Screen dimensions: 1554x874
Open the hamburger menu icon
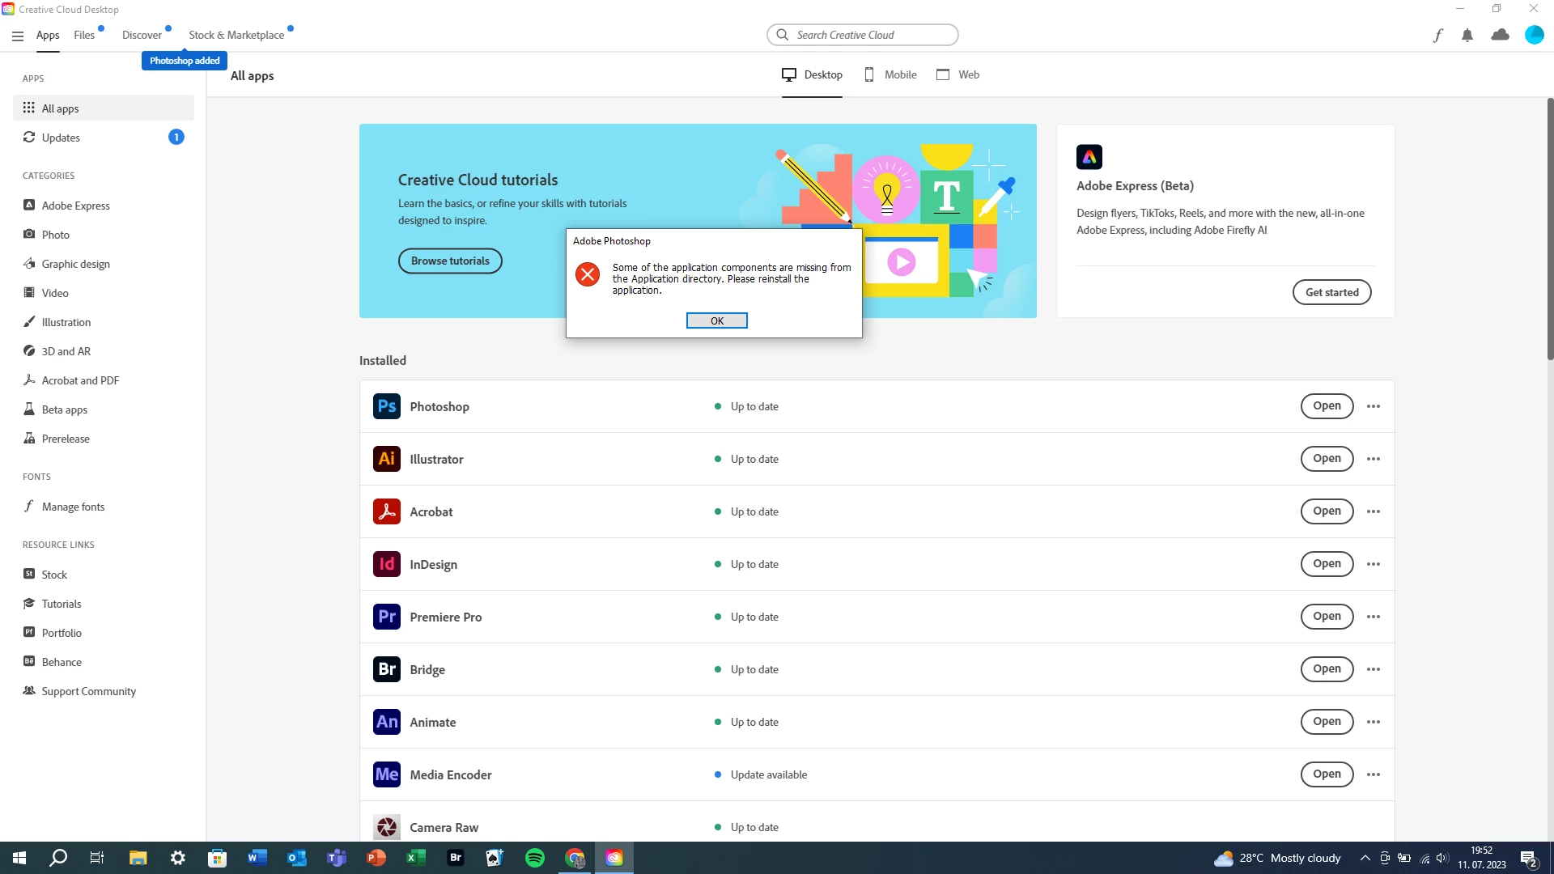[18, 36]
